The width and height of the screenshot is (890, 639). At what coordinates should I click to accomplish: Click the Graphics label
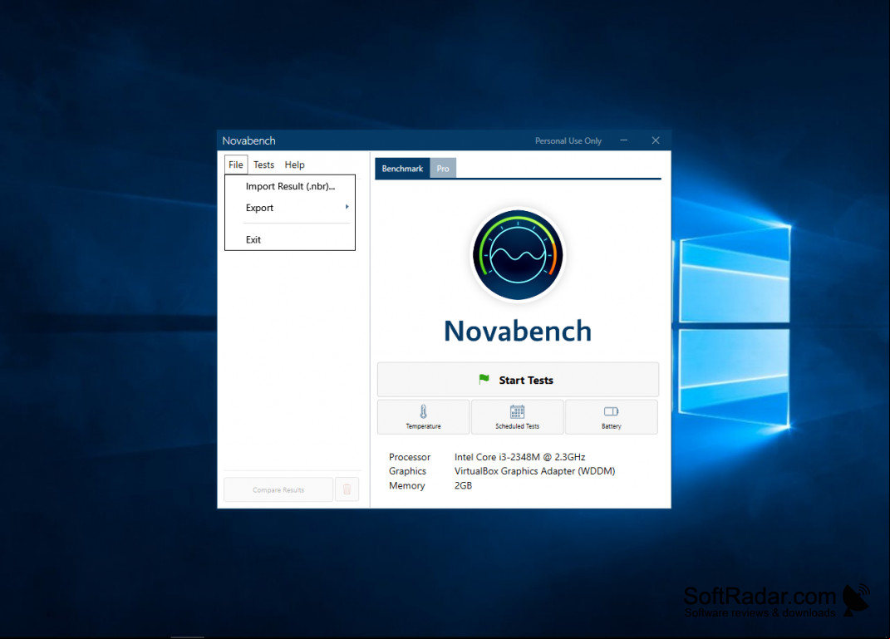pyautogui.click(x=407, y=471)
